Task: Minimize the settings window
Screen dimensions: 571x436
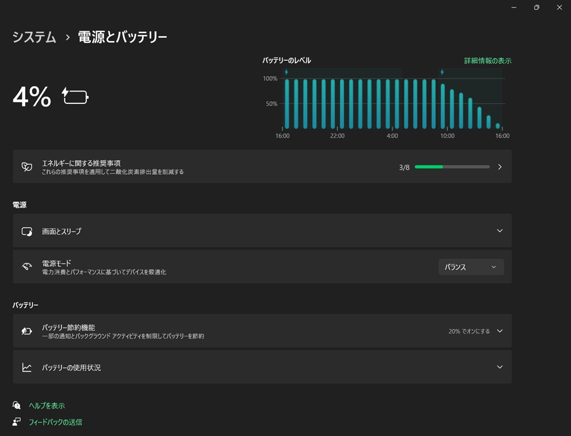Action: (514, 7)
